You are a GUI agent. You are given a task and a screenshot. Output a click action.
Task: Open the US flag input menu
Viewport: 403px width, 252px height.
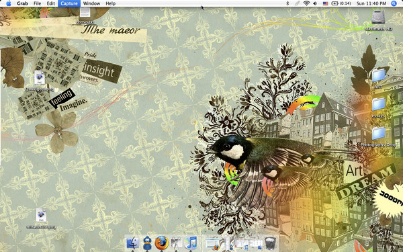325,3
